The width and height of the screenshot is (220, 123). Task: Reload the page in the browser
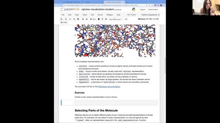62,5
